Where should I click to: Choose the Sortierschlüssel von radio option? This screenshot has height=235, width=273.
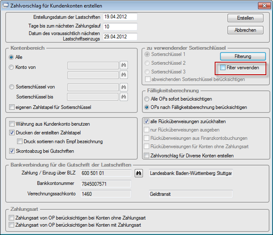coord(11,87)
